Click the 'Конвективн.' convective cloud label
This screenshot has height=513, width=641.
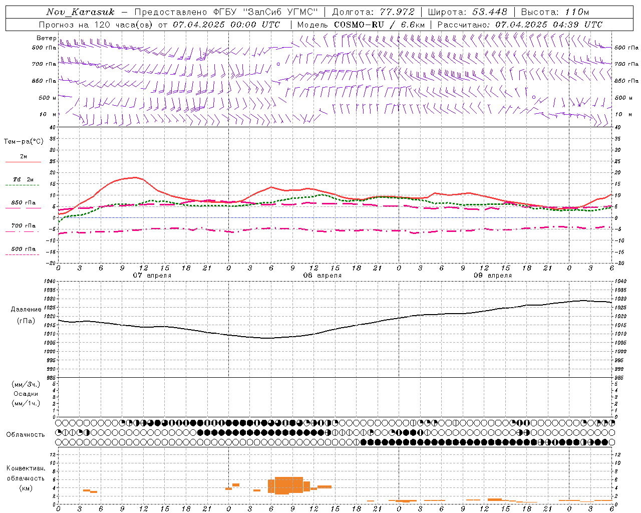click(x=26, y=468)
